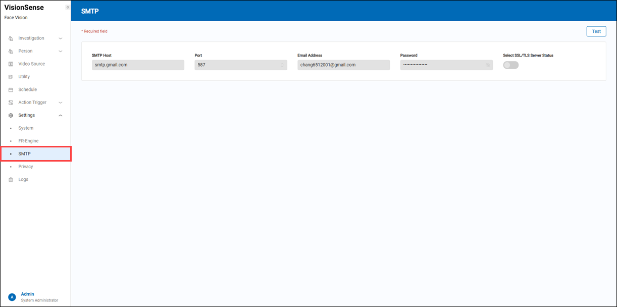
Task: Switch to the Privacy settings page
Action: pyautogui.click(x=26, y=166)
